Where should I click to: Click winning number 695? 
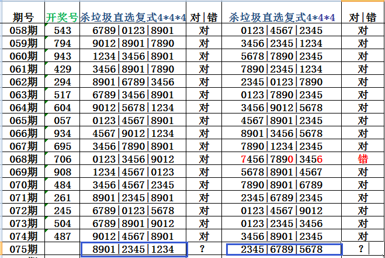(x=62, y=146)
